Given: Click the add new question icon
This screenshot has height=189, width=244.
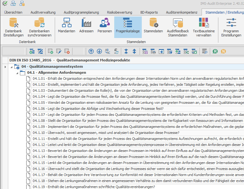Looking at the screenshot, I should coord(51,51).
